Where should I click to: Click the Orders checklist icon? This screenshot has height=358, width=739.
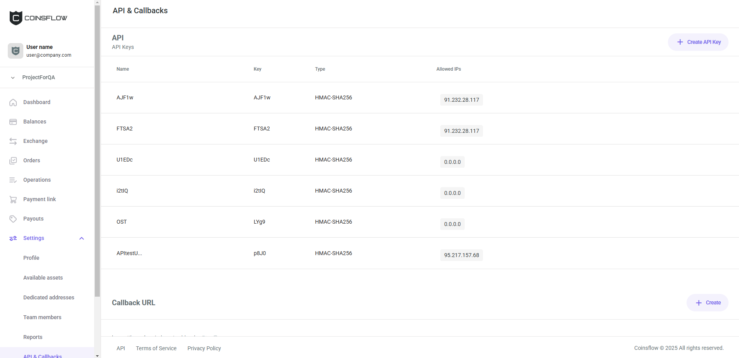13,161
